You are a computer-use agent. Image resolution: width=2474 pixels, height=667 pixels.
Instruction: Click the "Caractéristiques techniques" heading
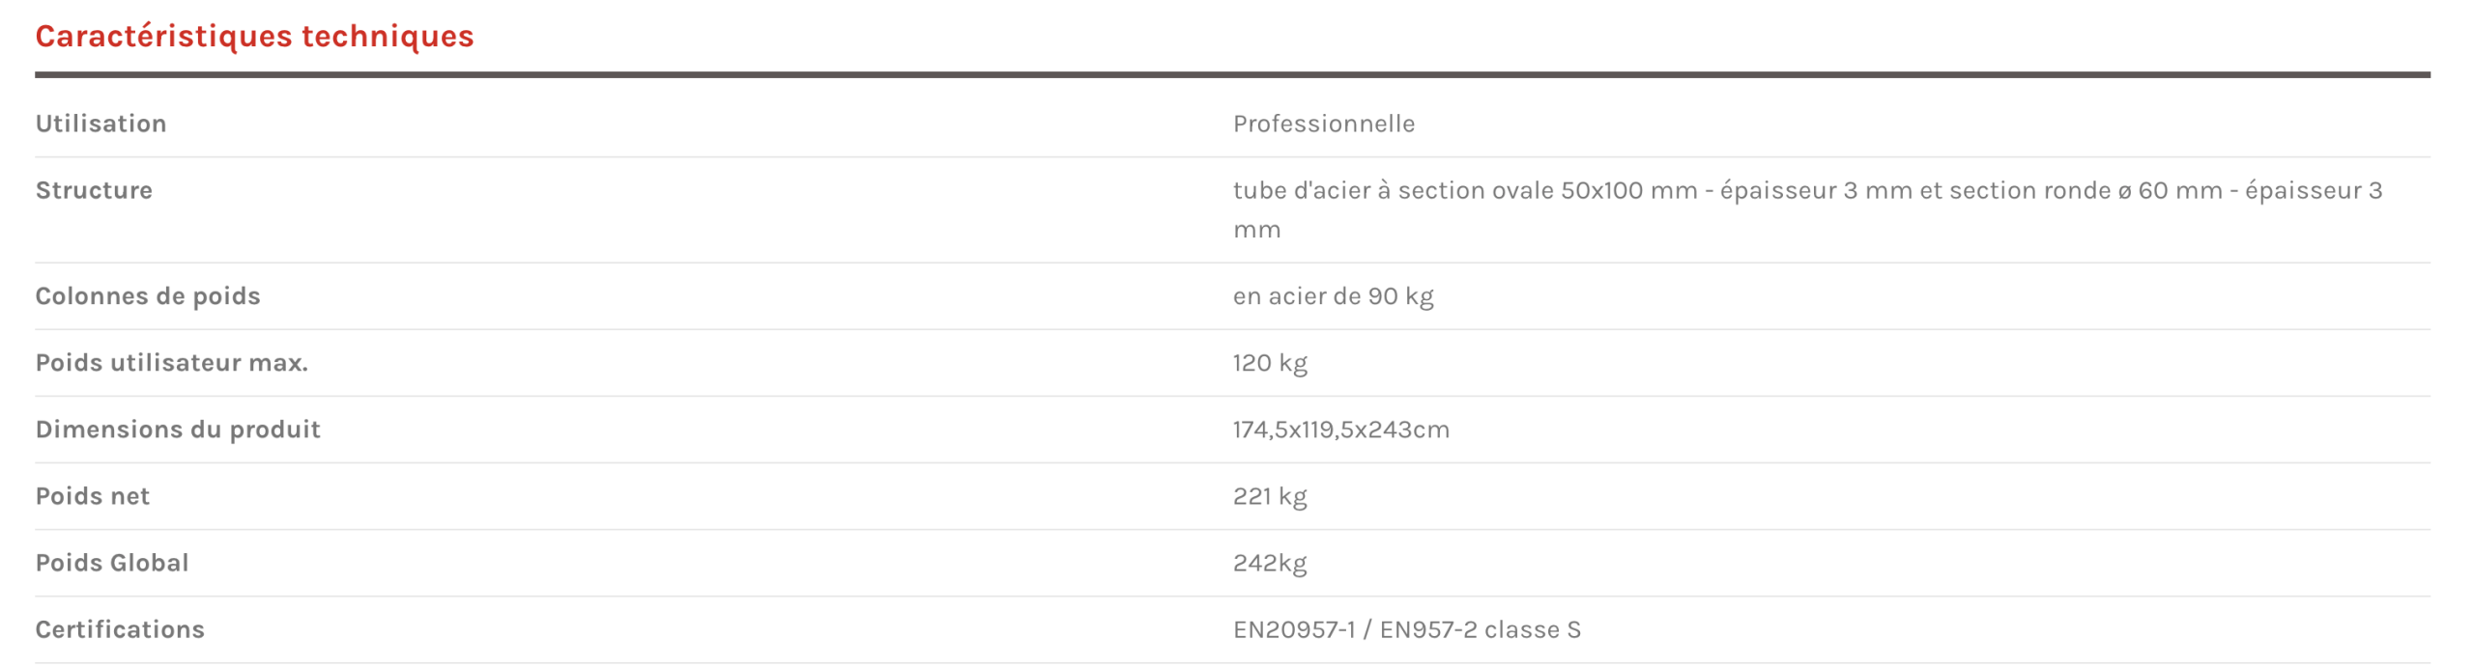(x=254, y=36)
